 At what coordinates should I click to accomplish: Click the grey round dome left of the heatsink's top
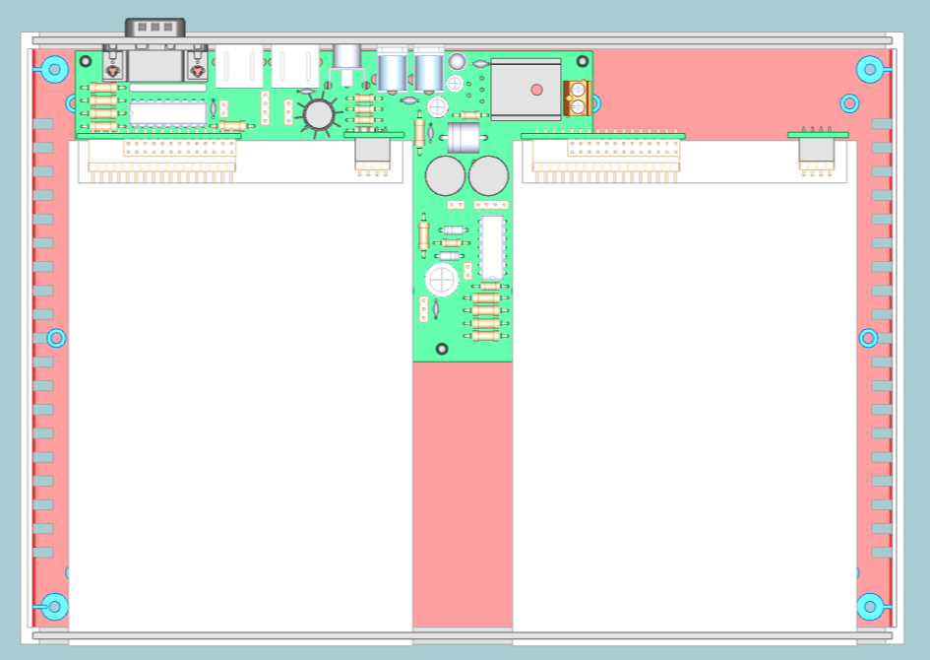coord(457,61)
